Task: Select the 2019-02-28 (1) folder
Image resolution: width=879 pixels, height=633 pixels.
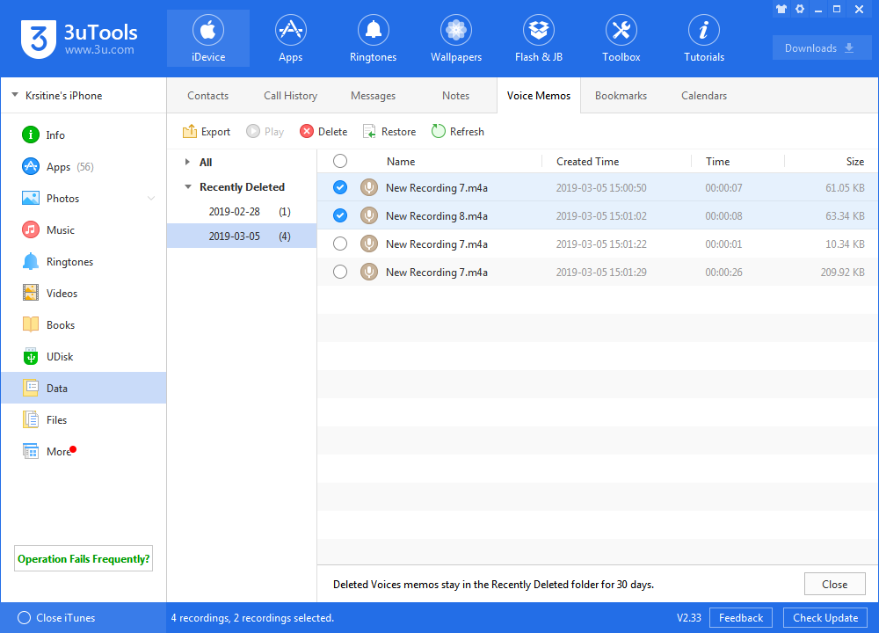Action: pos(242,211)
